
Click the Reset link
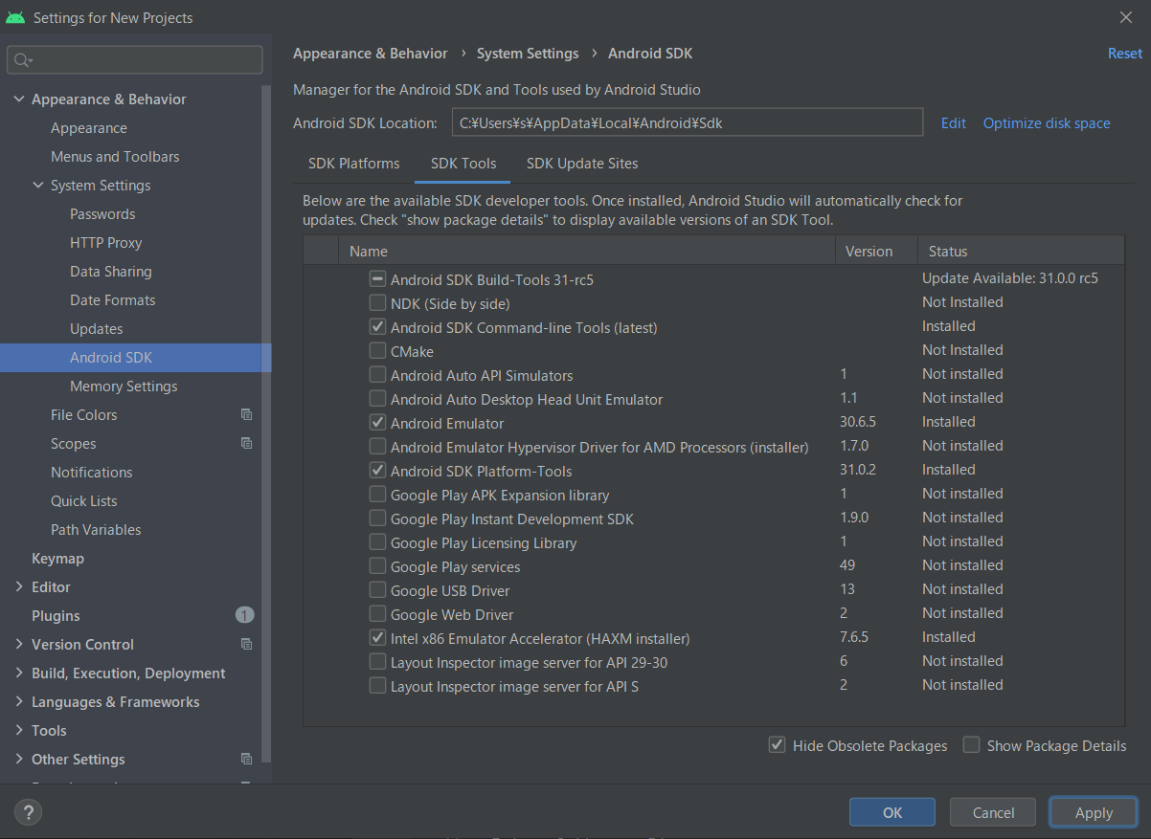tap(1125, 54)
